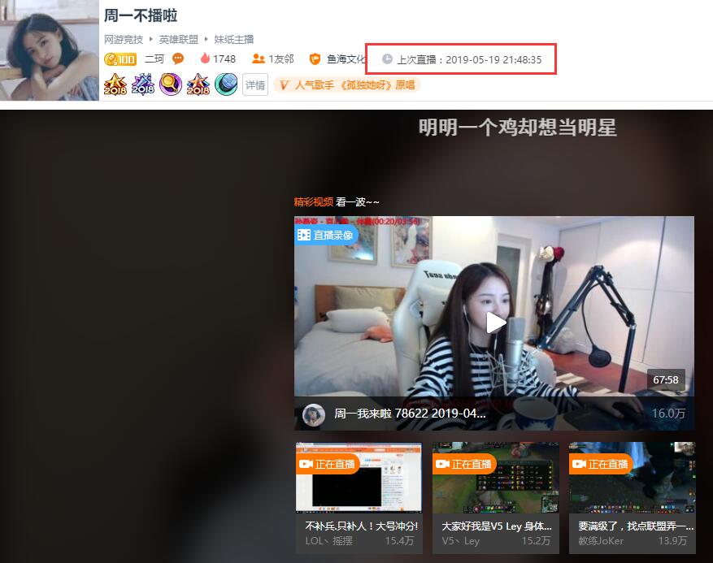Open 详情 details button
The height and width of the screenshot is (563, 713).
(x=255, y=85)
